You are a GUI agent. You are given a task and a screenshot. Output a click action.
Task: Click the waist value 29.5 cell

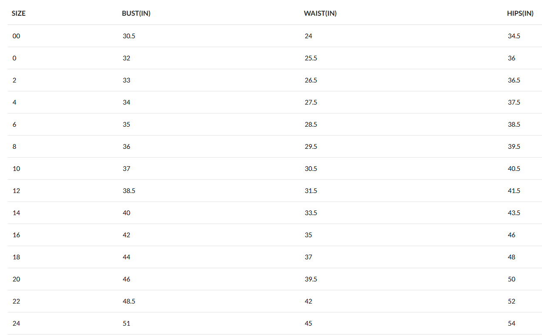311,147
